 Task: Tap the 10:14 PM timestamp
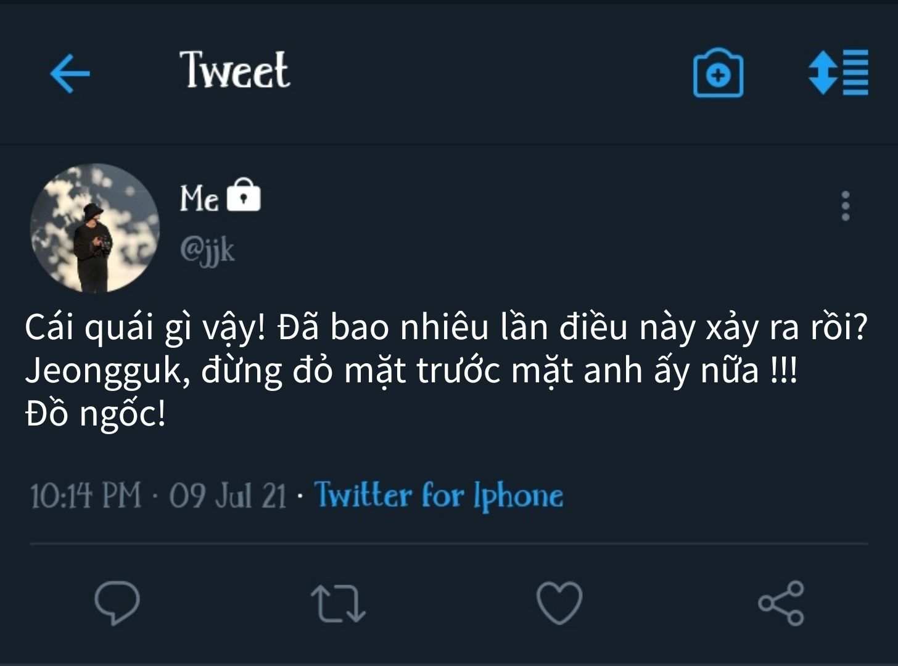coord(86,495)
